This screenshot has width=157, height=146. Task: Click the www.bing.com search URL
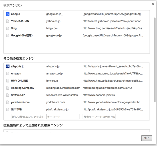click(x=112, y=28)
